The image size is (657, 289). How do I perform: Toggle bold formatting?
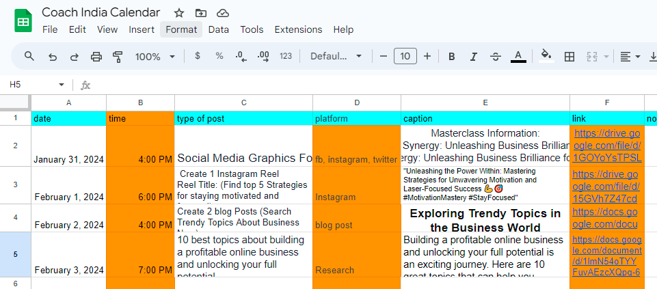tap(452, 57)
